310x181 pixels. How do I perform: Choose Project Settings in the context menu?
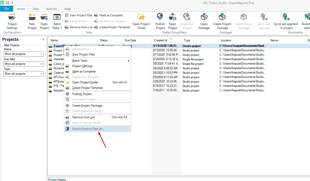98,66
